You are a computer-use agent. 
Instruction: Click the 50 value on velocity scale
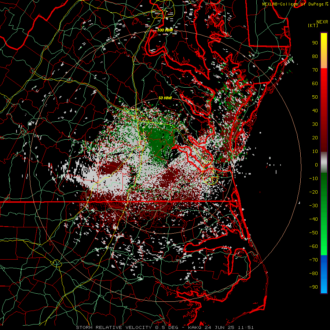click(315, 97)
